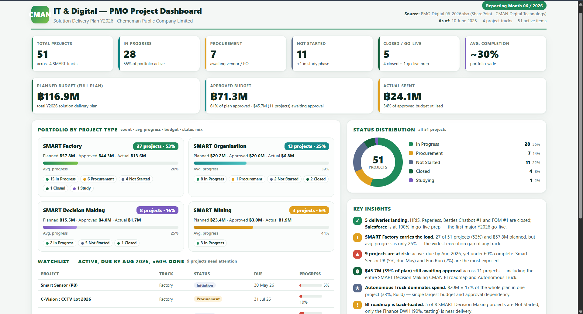The height and width of the screenshot is (314, 583).
Task: Click the Source PMO Digital 06-2026.xlsx text
Action: 475,14
